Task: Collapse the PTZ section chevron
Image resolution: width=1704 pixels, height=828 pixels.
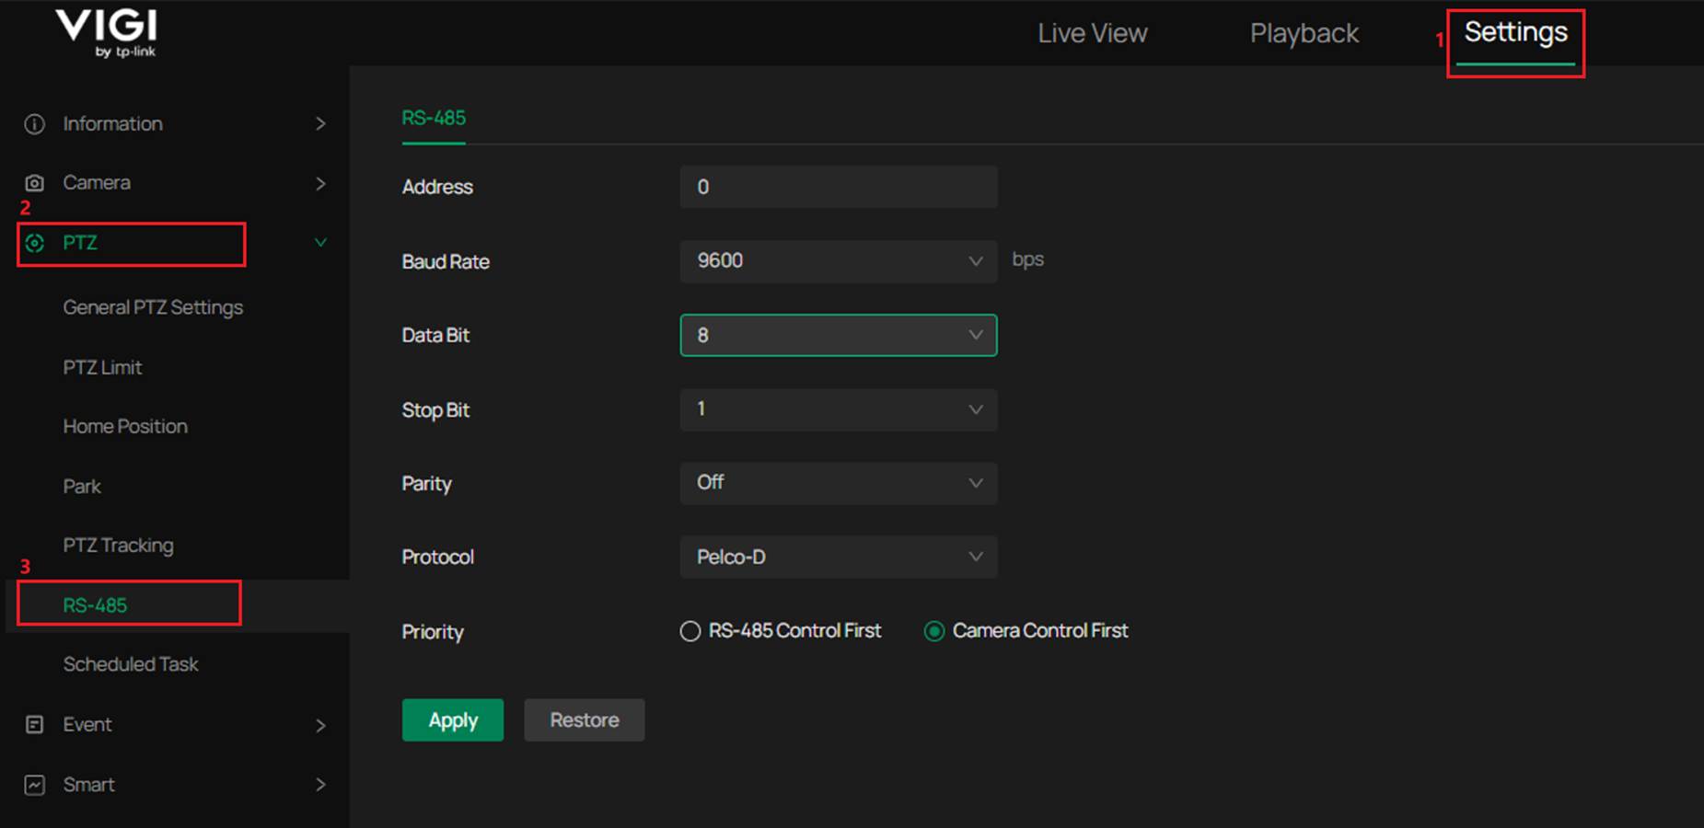Action: pyautogui.click(x=319, y=242)
